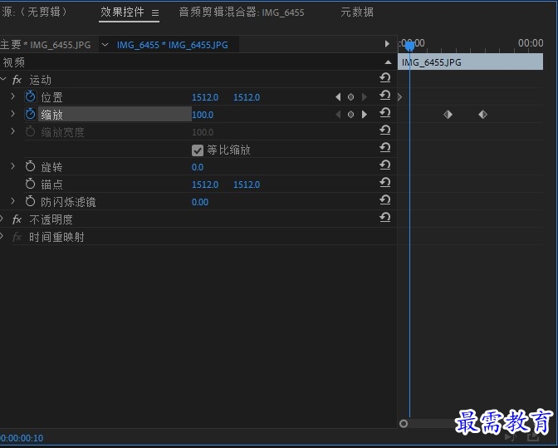Reset the 位置 parameter
The height and width of the screenshot is (448, 558).
point(384,95)
